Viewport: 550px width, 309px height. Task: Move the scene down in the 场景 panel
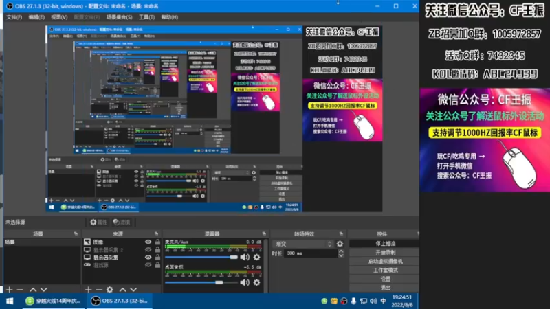44,289
